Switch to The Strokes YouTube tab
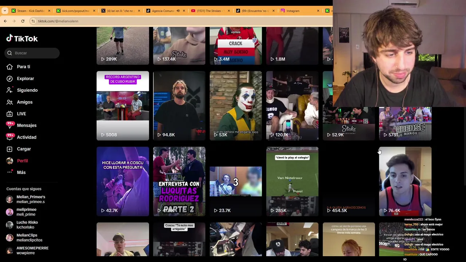This screenshot has height=262, width=466. pyautogui.click(x=210, y=11)
